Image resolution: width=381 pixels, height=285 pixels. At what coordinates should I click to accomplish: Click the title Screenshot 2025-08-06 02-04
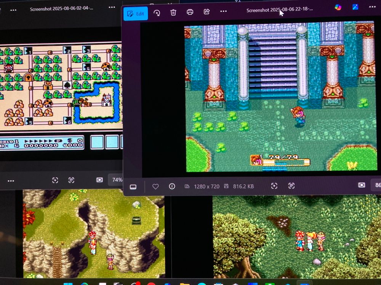pyautogui.click(x=61, y=9)
